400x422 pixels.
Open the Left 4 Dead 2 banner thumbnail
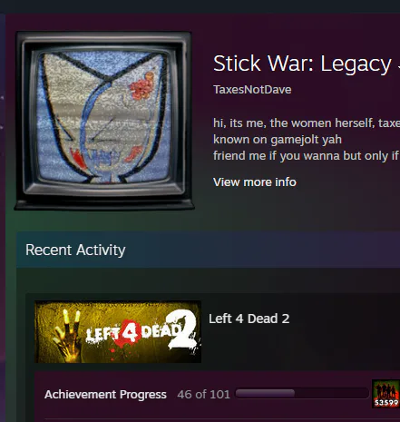tap(118, 332)
